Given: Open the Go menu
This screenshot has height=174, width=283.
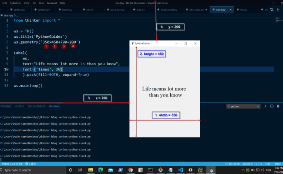Looking at the screenshot, I should tap(34, 3).
